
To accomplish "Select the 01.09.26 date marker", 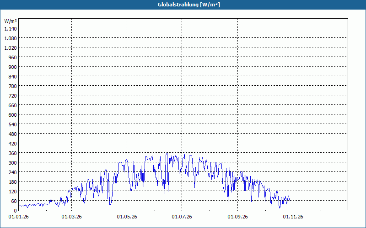I will [x=237, y=217].
